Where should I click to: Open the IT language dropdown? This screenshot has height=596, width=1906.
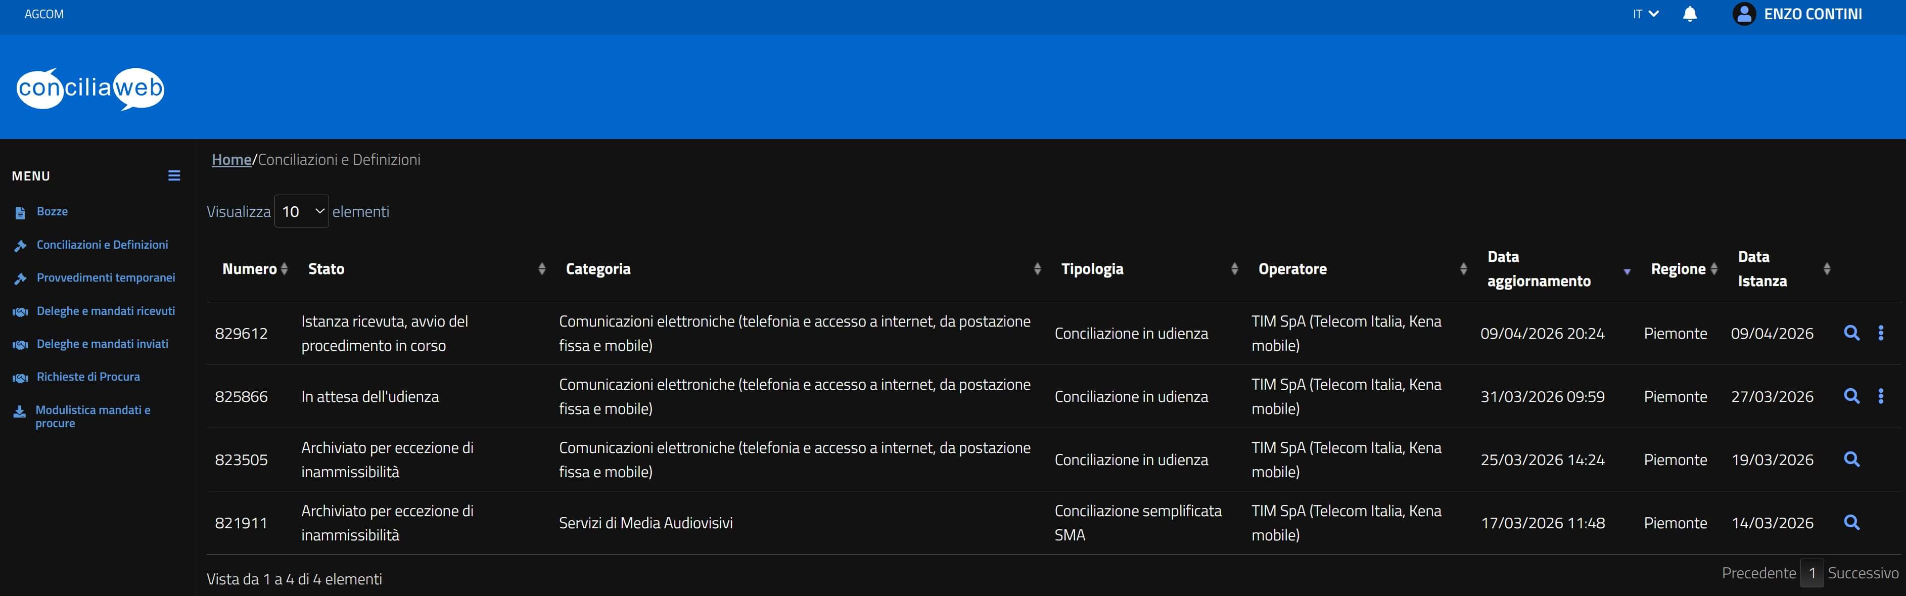(1646, 14)
